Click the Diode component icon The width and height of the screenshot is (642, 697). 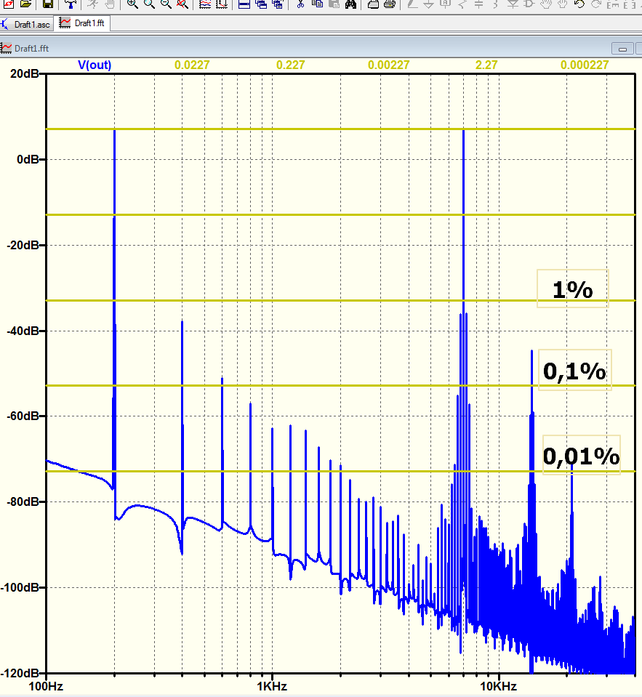tap(513, 4)
